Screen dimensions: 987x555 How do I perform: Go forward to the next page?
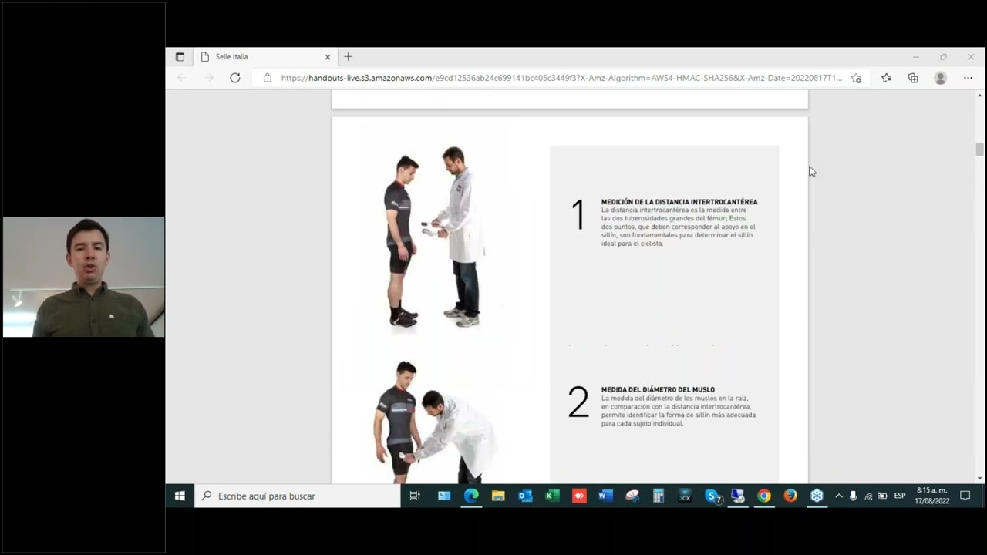[208, 78]
